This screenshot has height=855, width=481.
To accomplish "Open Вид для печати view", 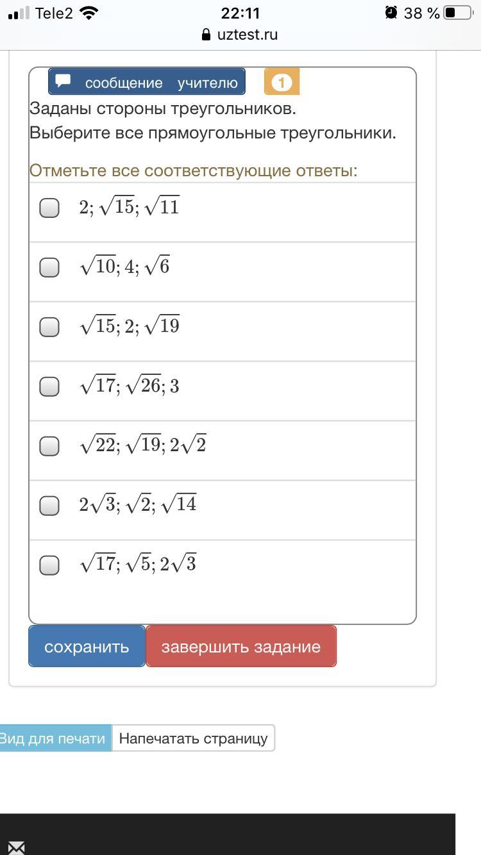I will [x=55, y=738].
